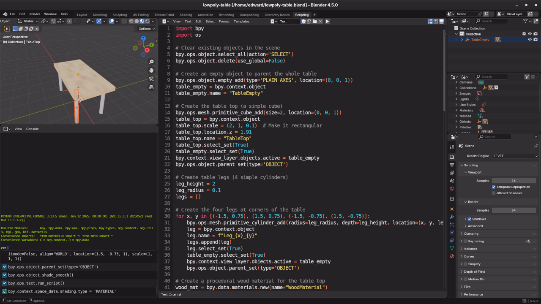
Task: Open the Output properties tab icon
Action: pyautogui.click(x=452, y=165)
